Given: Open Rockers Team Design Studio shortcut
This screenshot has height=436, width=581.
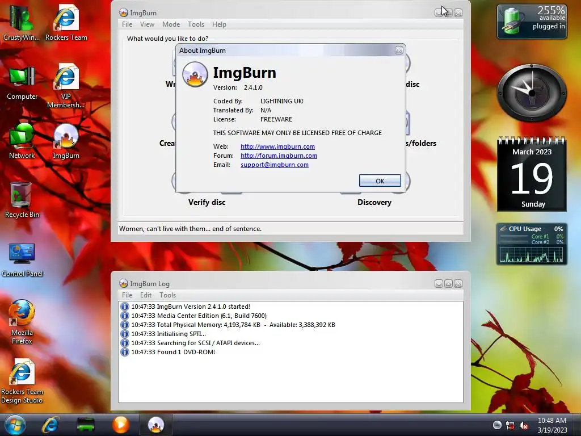Looking at the screenshot, I should click(x=22, y=381).
